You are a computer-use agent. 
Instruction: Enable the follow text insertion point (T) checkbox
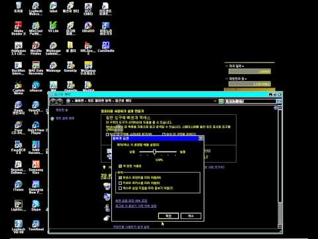(x=120, y=188)
